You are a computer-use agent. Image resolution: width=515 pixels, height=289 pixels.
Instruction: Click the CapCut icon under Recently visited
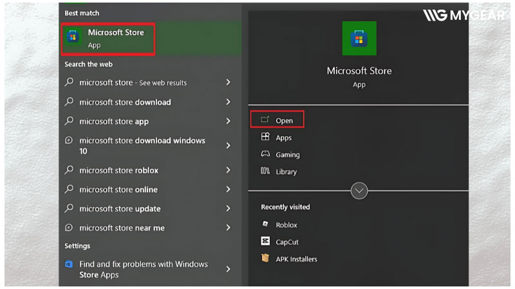point(265,241)
